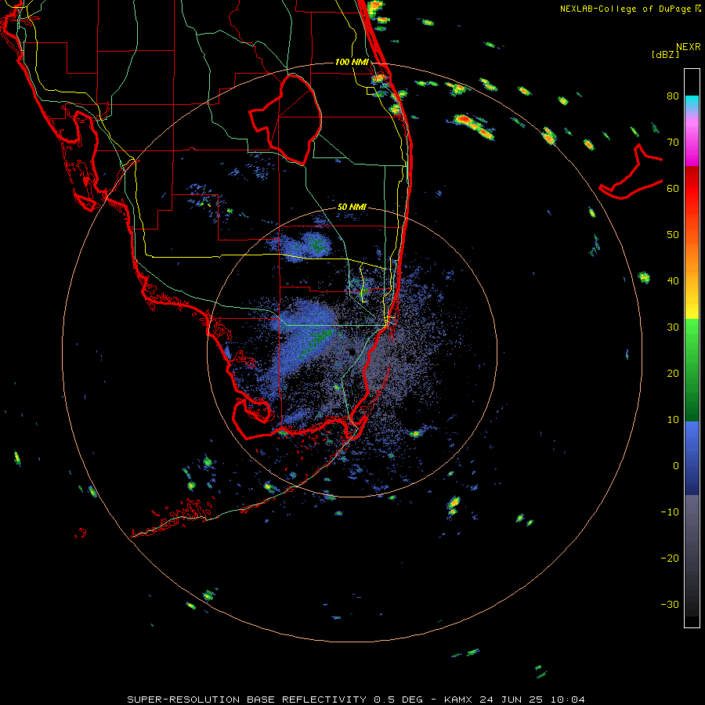Click the 50 NMI range ring label

[x=352, y=207]
